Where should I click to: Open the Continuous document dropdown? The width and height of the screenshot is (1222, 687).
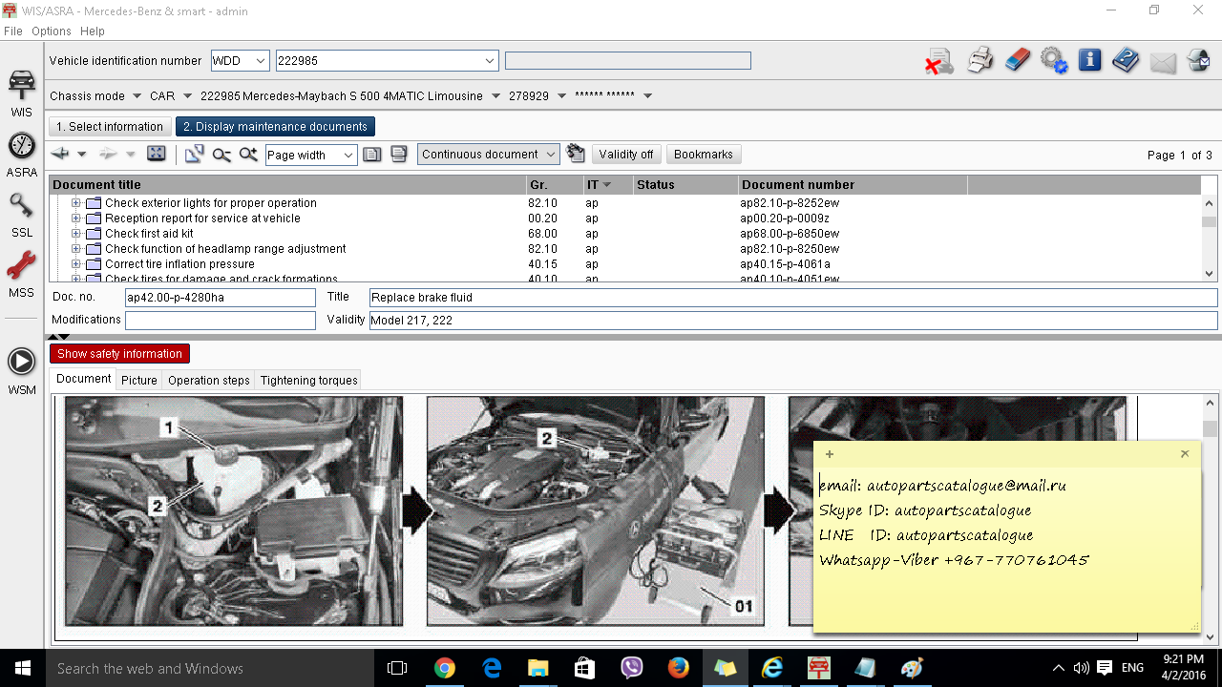pos(551,155)
